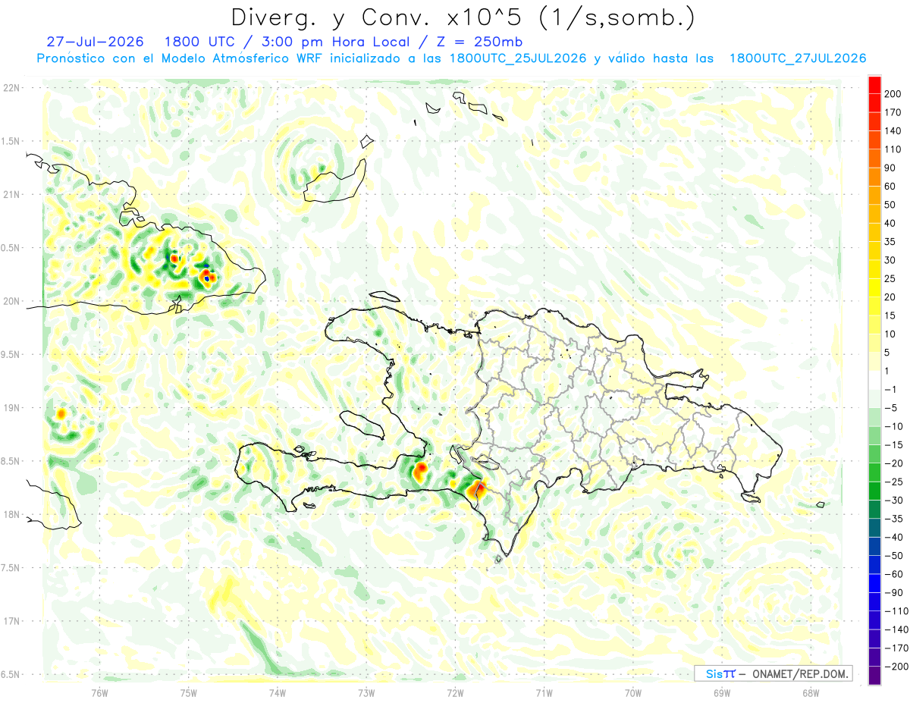Select valid-until time '1800UTC_27JUL2026'

(797, 58)
